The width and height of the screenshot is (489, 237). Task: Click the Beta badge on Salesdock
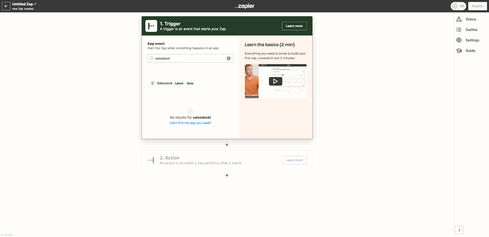190,83
